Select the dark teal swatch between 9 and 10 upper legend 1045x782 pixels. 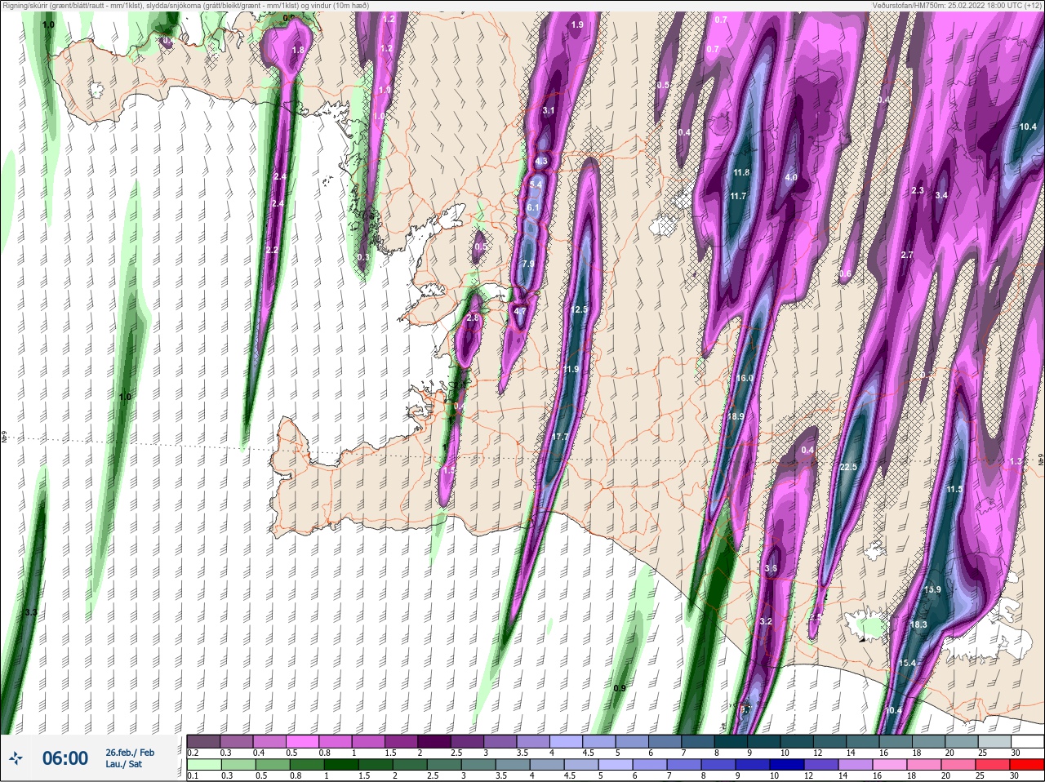(763, 741)
